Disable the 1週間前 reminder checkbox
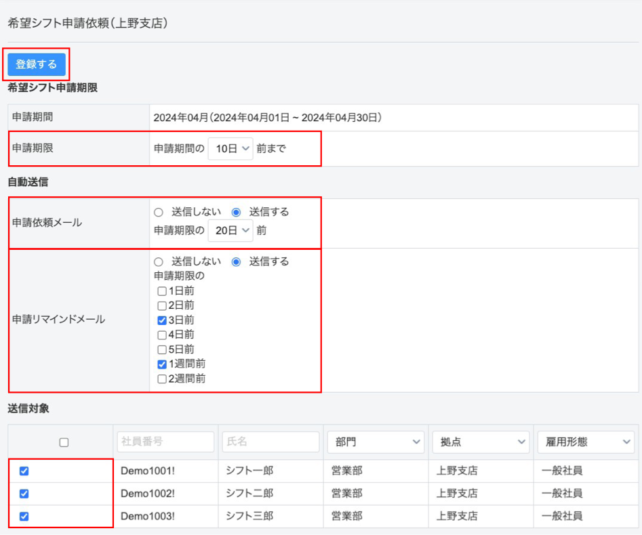642x535 pixels. click(x=162, y=364)
